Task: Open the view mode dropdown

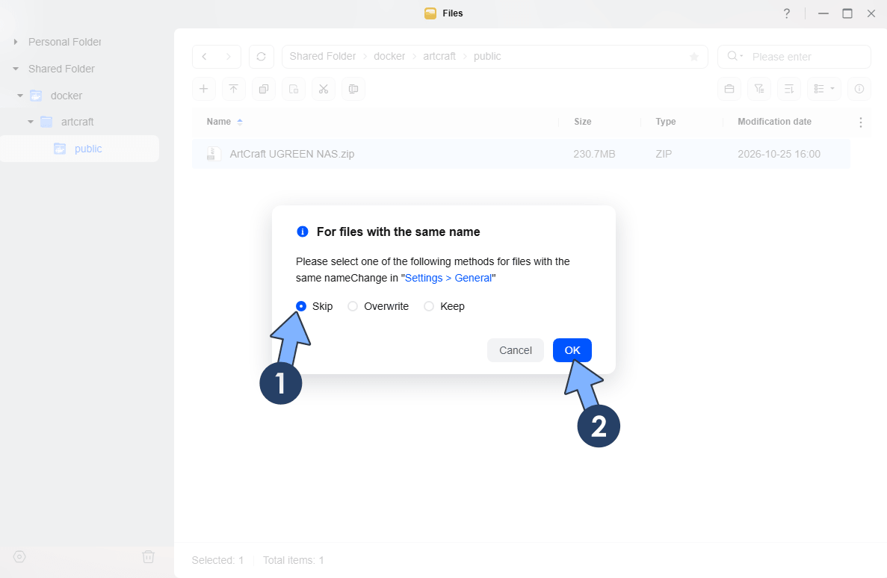Action: 824,89
